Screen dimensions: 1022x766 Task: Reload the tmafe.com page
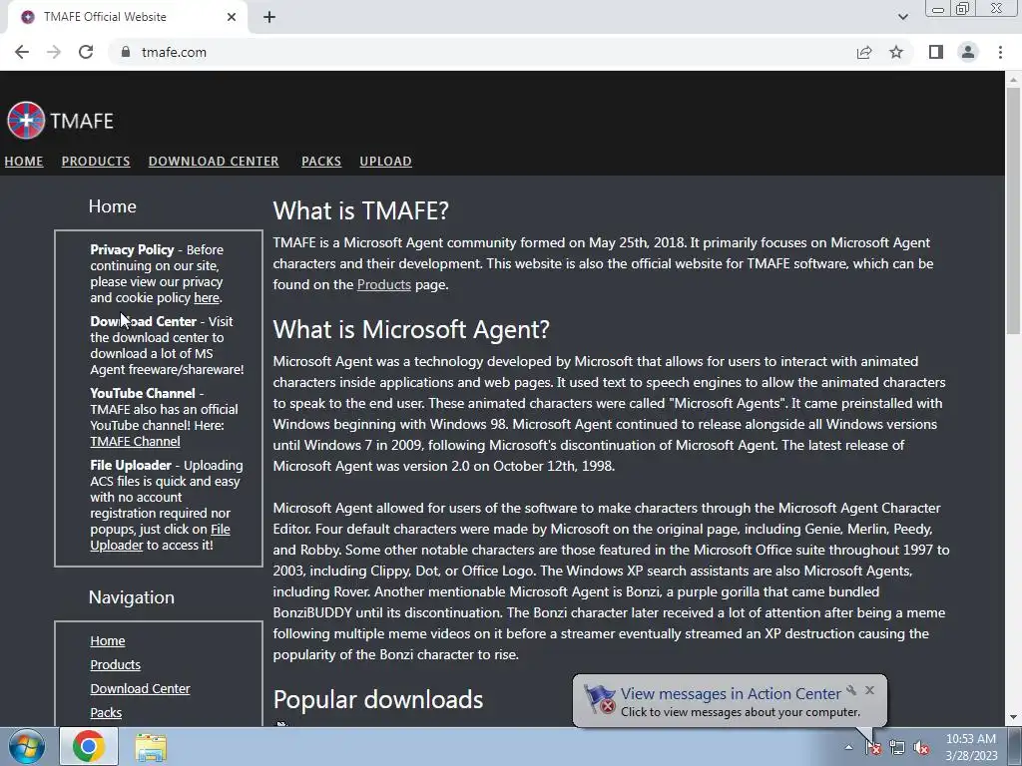click(86, 52)
